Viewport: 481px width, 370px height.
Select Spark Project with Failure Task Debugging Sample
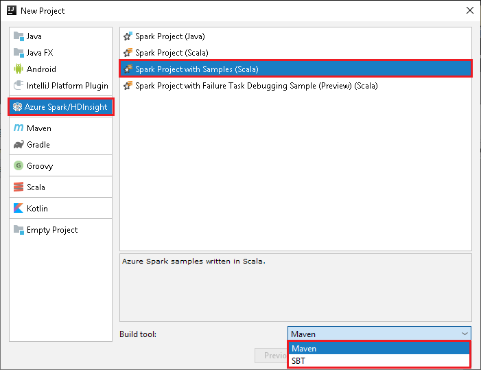296,86
